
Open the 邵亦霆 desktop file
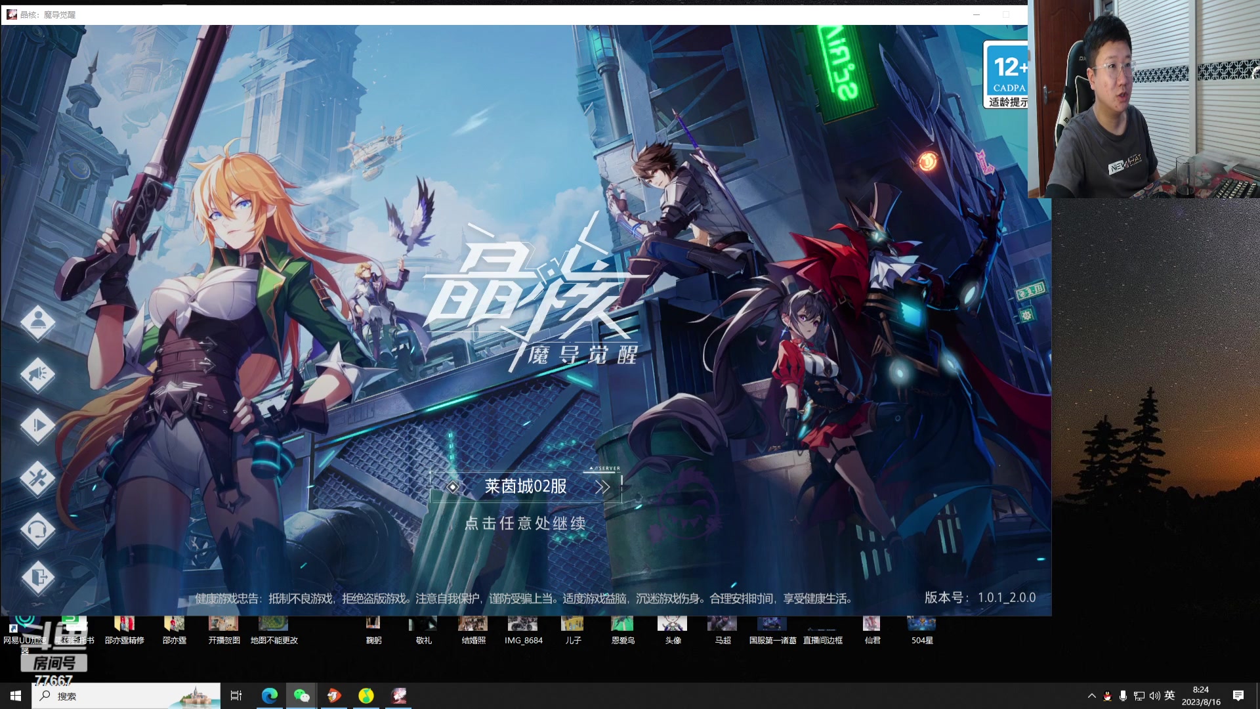[x=174, y=630]
